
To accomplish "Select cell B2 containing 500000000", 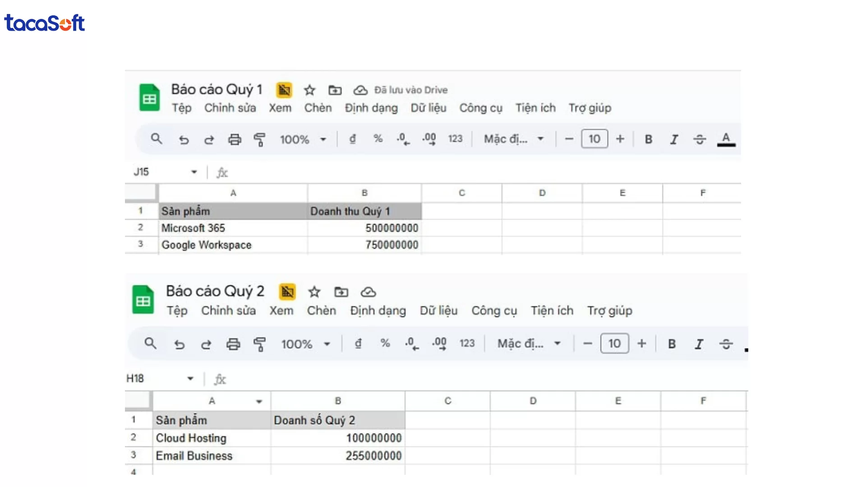I will point(364,228).
